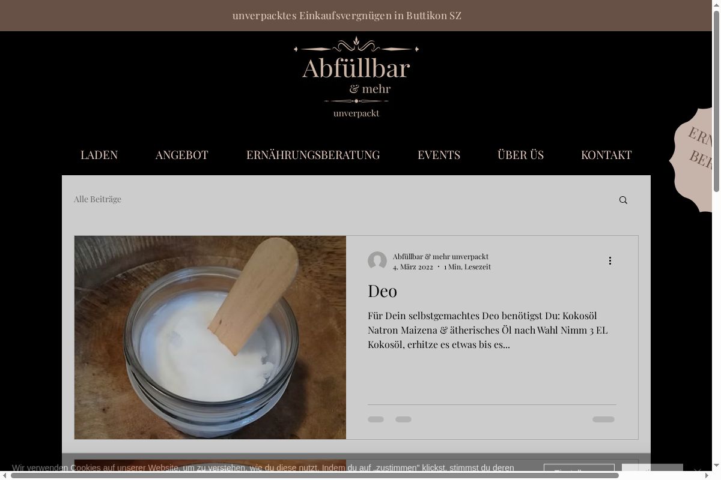Screen dimensions: 721x480
Task: Click the blog search magnifier icon
Action: coord(623,200)
